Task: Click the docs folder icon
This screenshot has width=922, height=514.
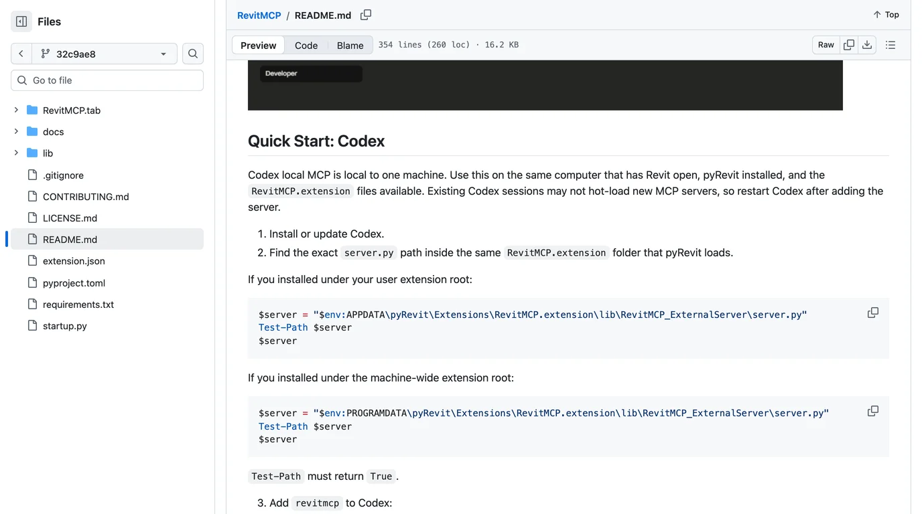Action: pyautogui.click(x=32, y=131)
